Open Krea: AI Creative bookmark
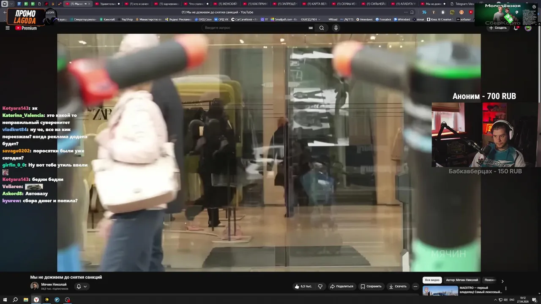Viewport: 541px width, 304px height. click(439, 19)
